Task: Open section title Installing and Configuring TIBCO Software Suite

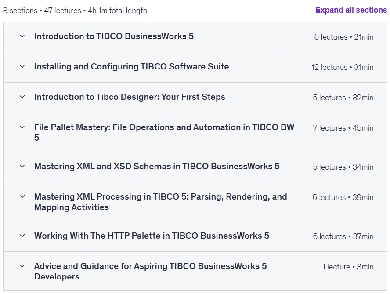Action: [x=131, y=67]
